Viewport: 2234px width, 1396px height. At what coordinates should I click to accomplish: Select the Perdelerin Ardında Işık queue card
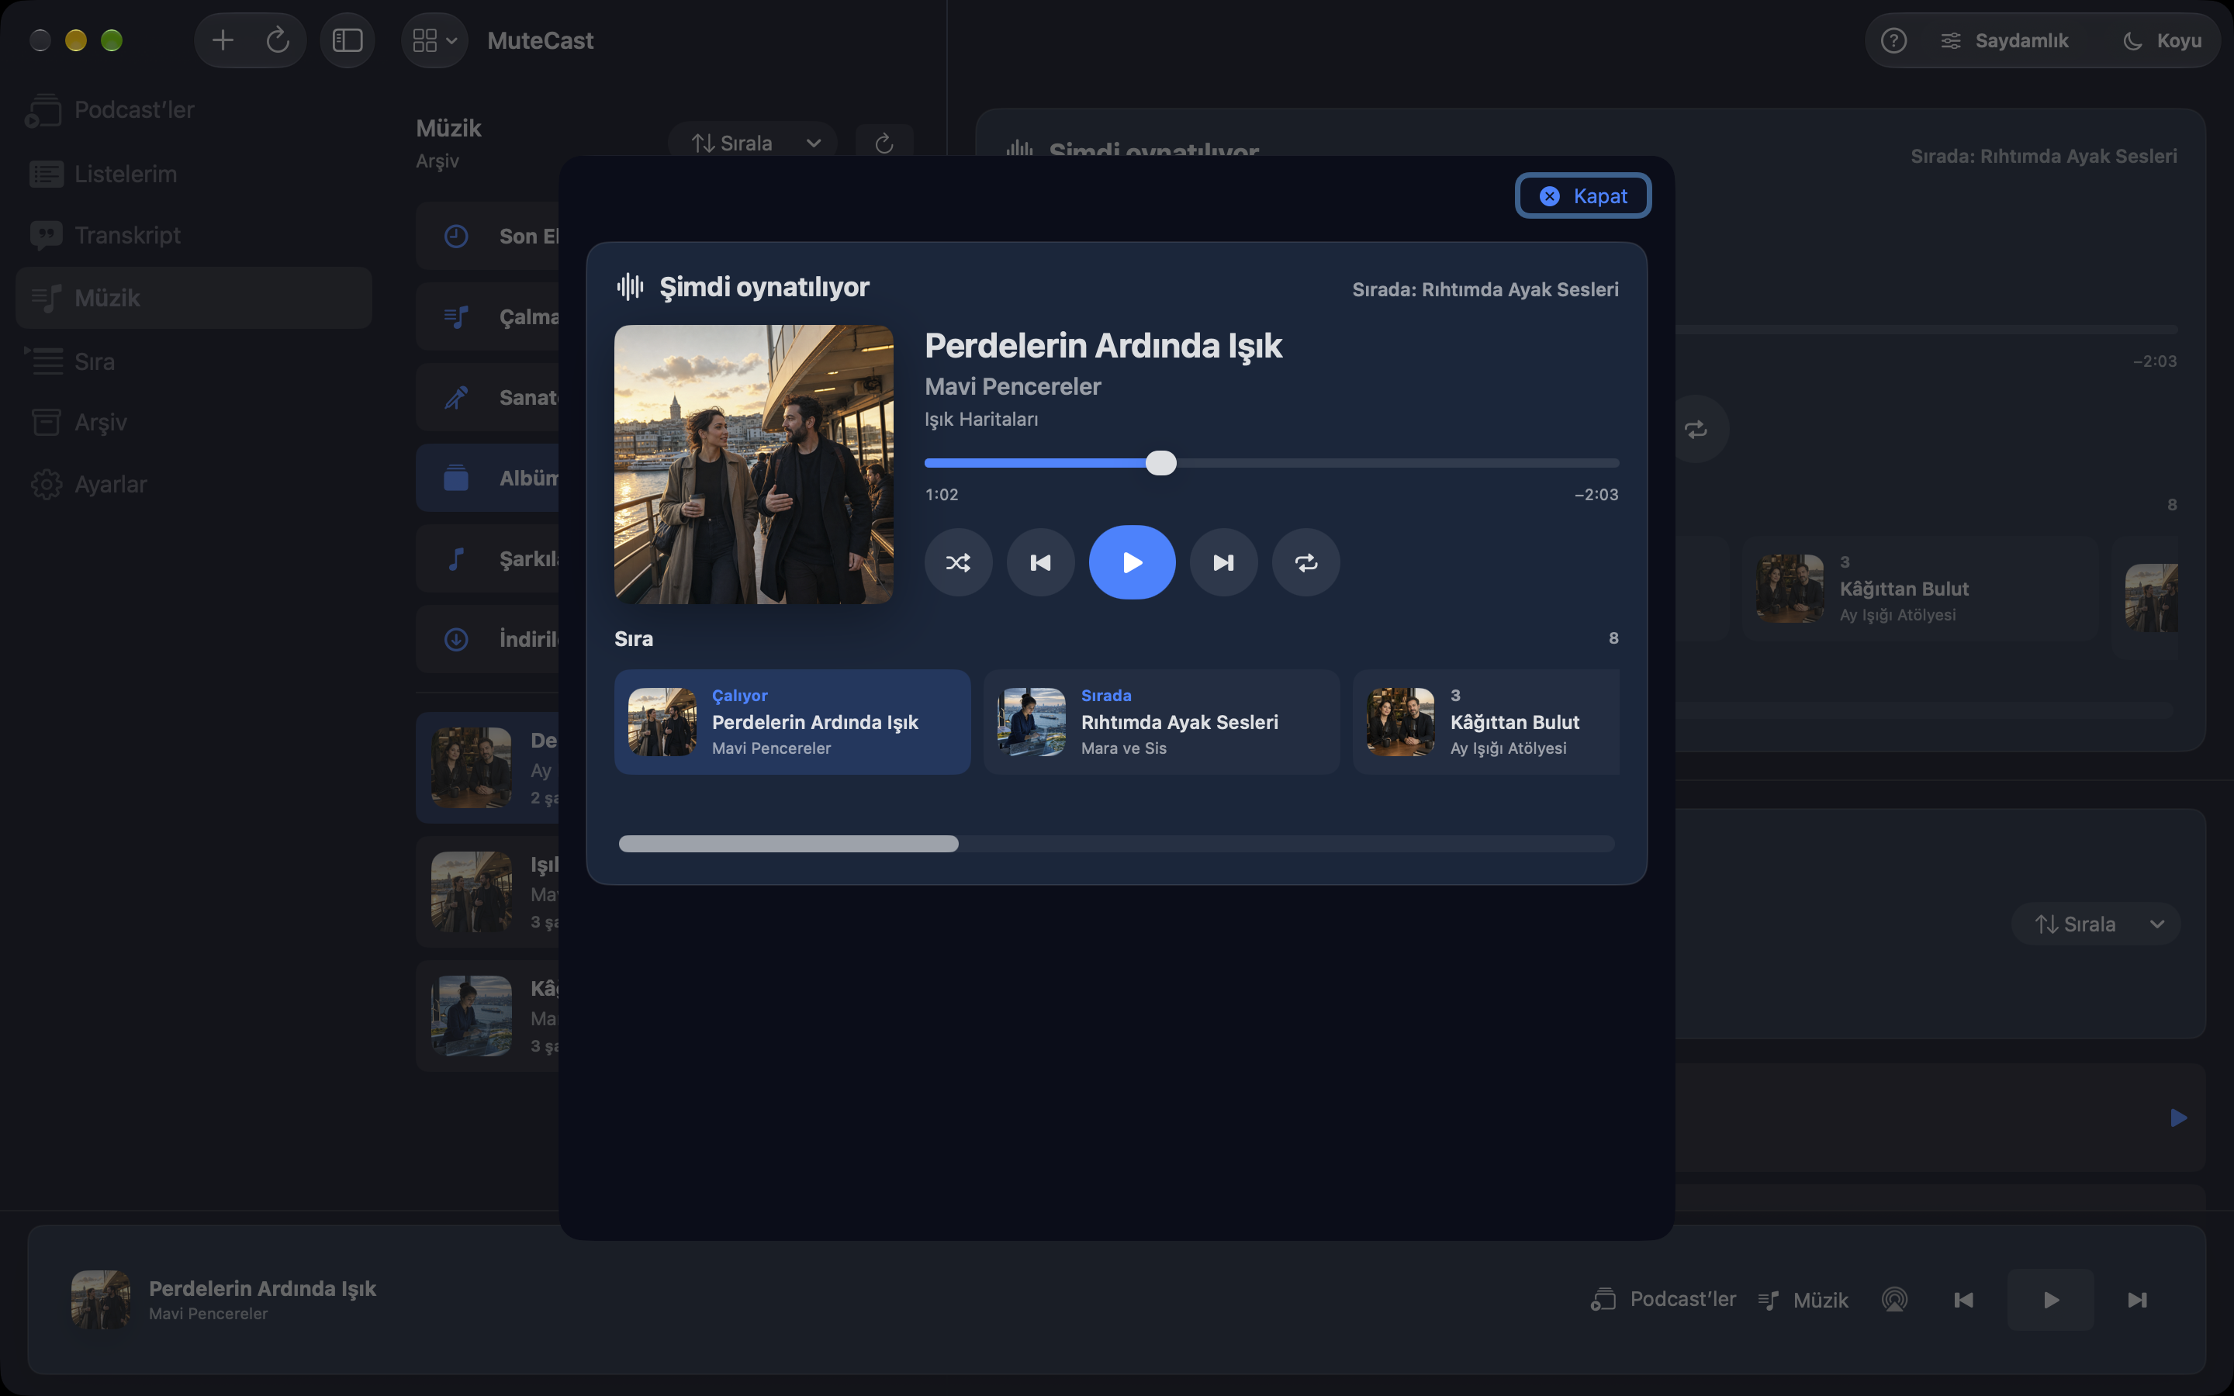pos(792,722)
